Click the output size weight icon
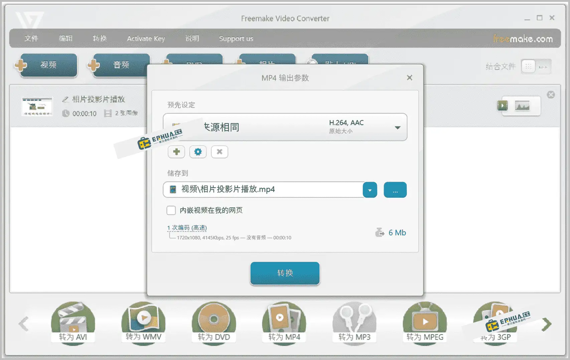570x360 pixels. click(x=380, y=232)
